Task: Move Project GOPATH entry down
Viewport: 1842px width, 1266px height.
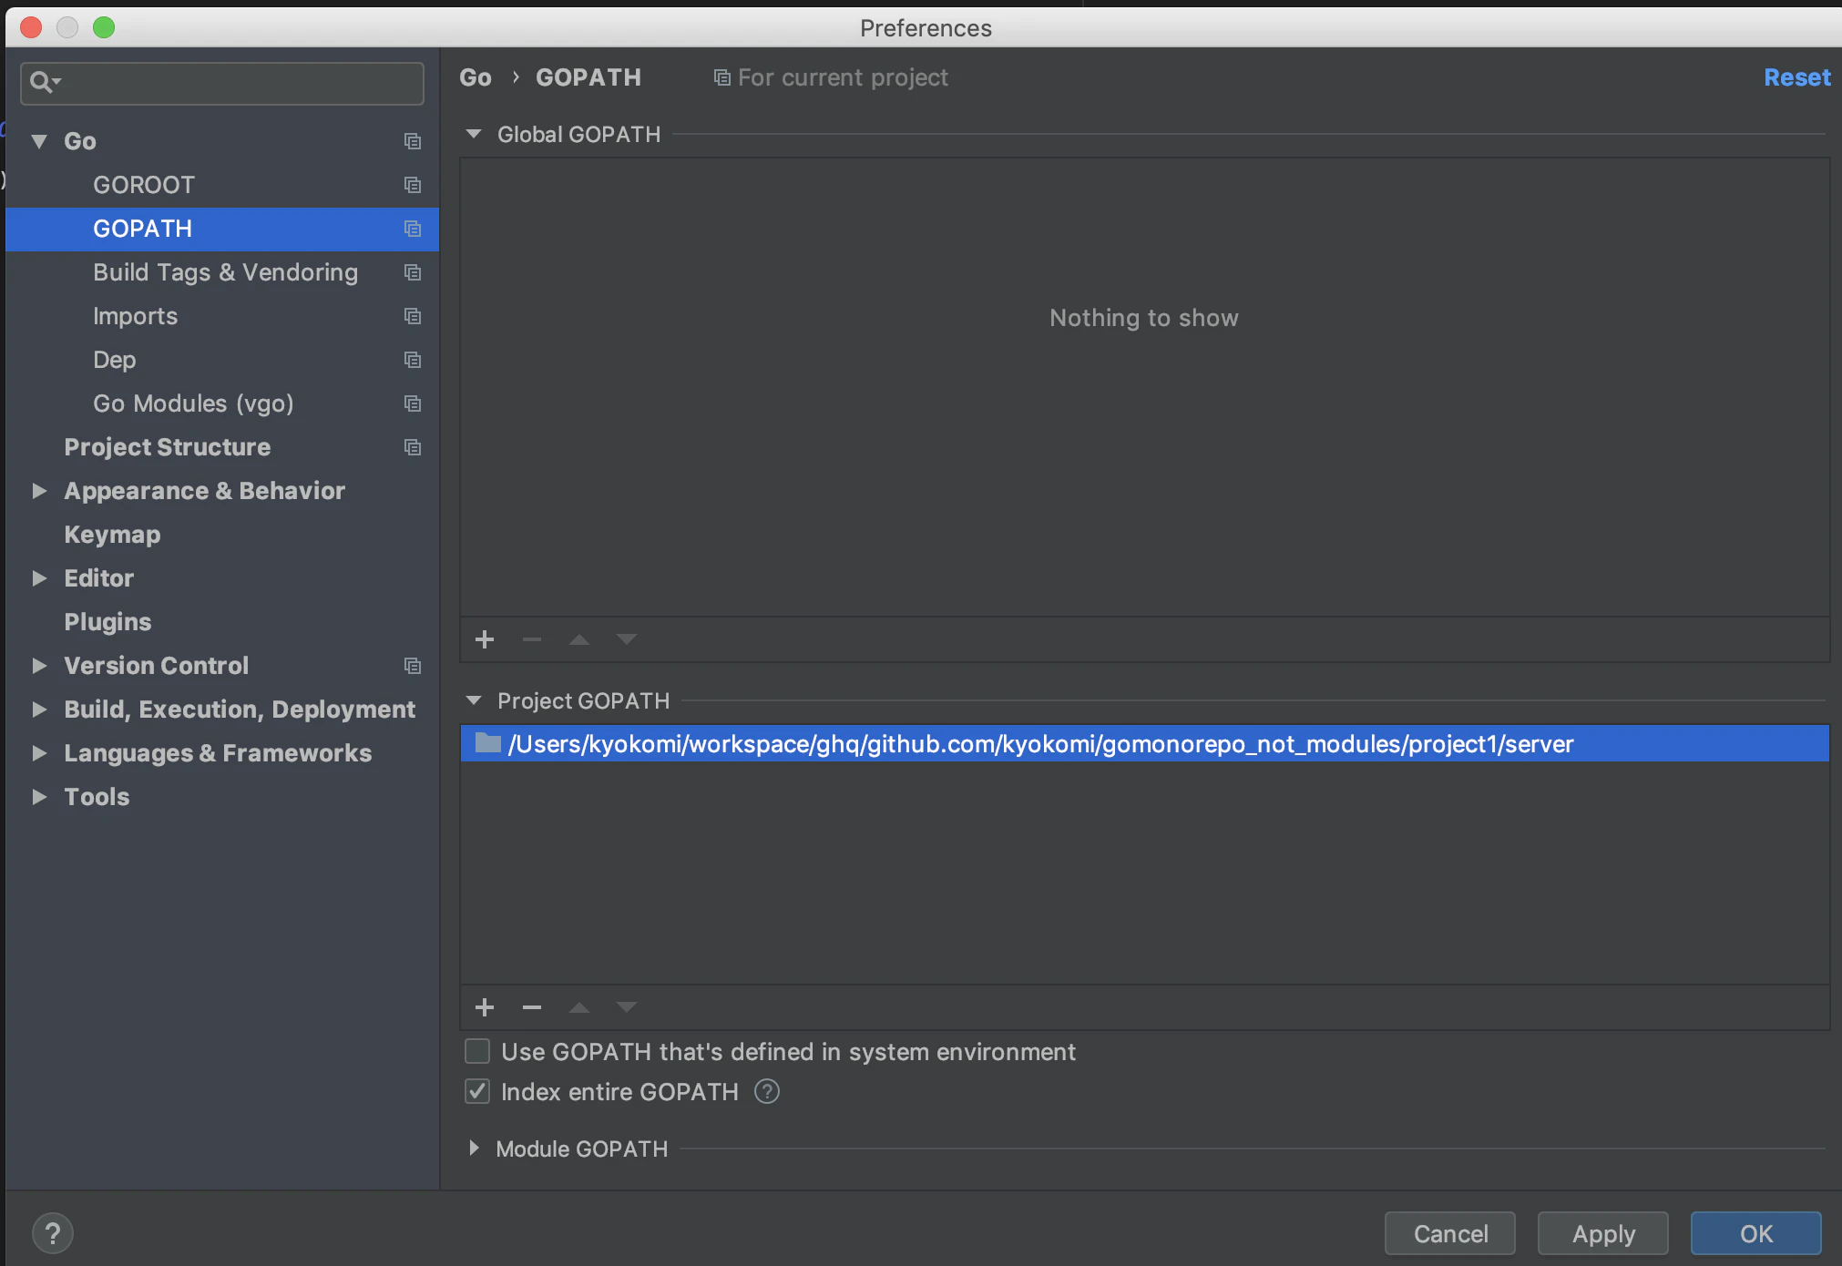Action: pyautogui.click(x=627, y=1007)
